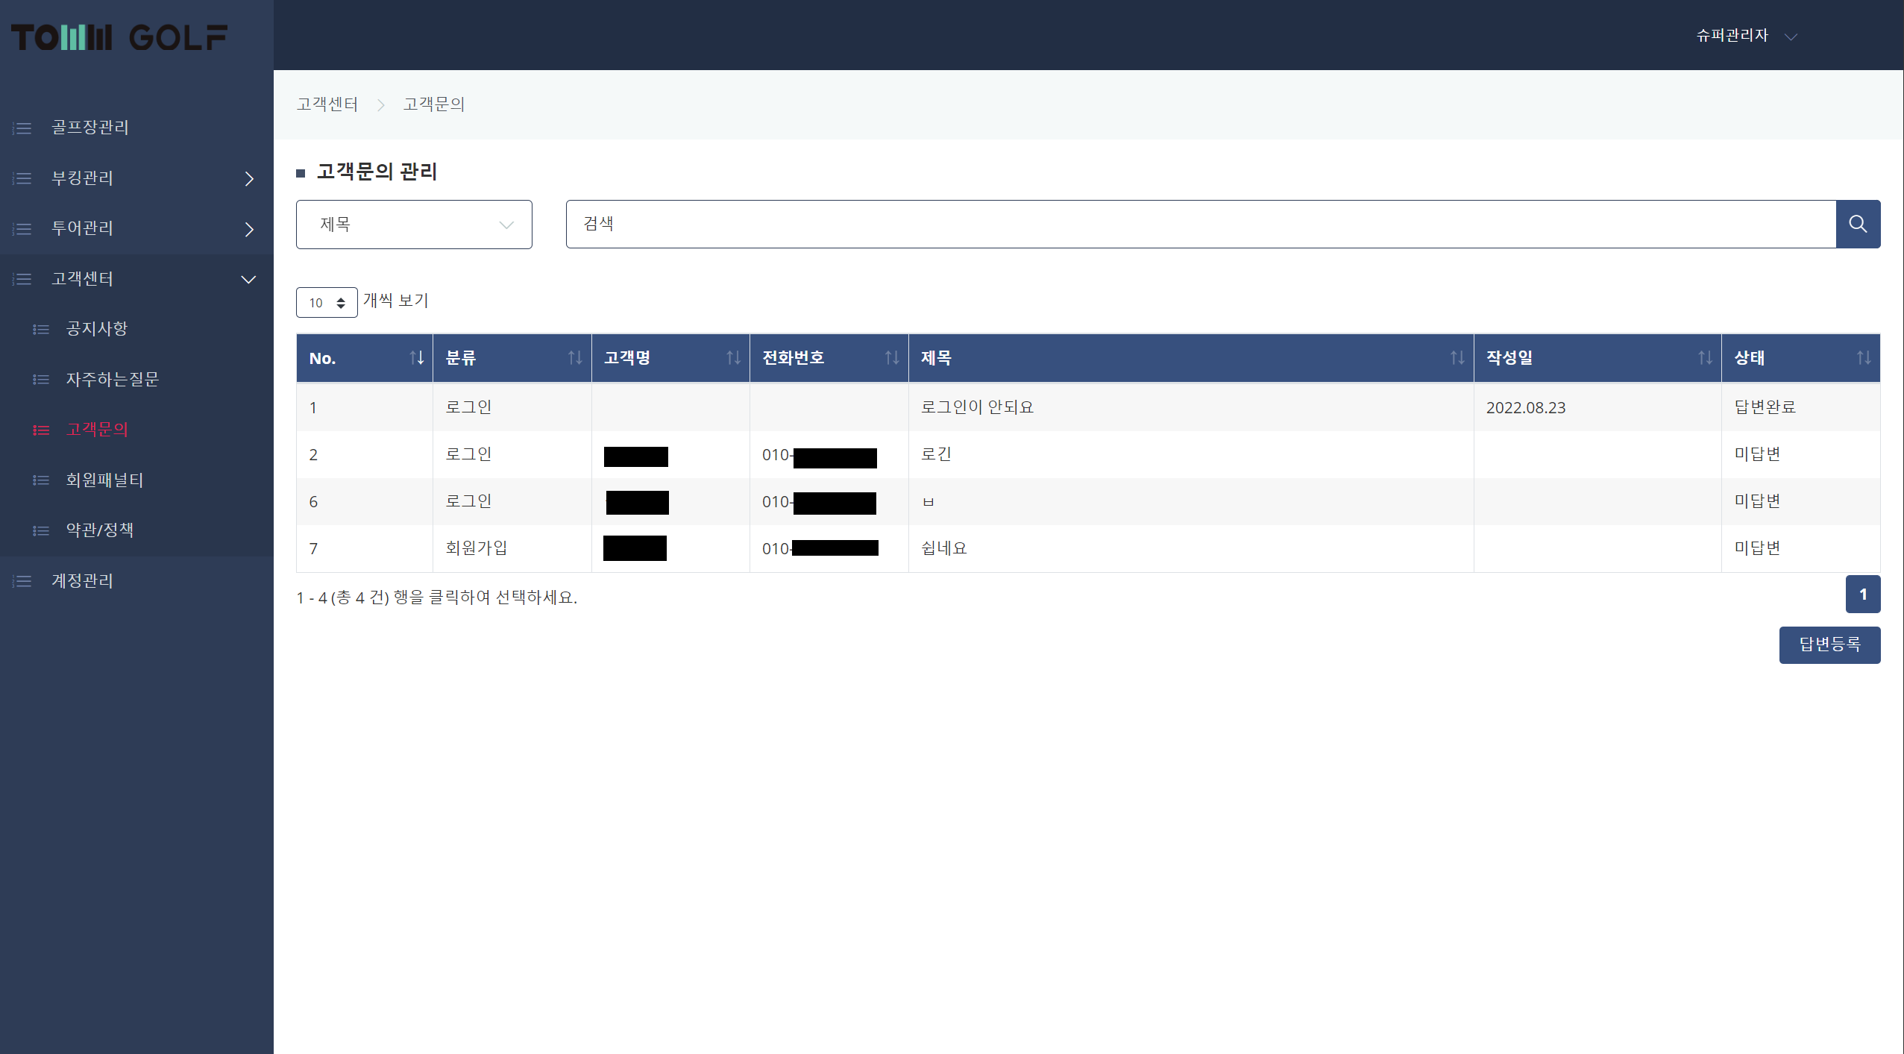Click the magnifier search button
Screen dimensions: 1904x1054
click(1857, 224)
